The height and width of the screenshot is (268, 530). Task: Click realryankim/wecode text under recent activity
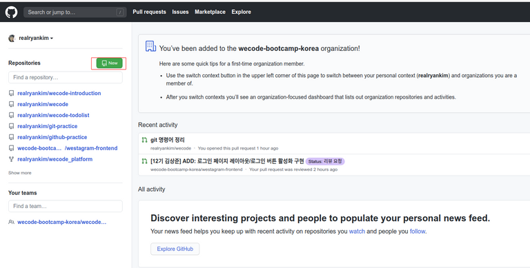pyautogui.click(x=170, y=148)
